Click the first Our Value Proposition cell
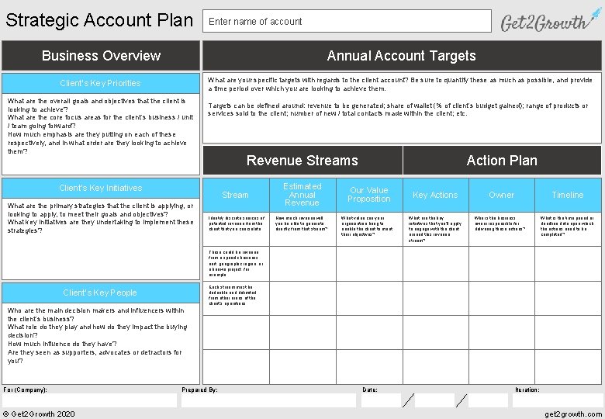The height and width of the screenshot is (419, 605). 369,229
